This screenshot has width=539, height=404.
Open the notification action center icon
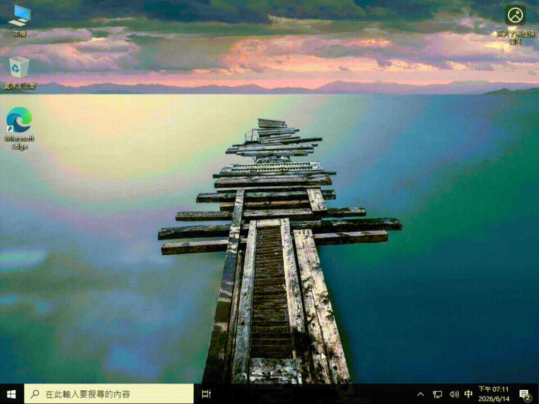[525, 394]
